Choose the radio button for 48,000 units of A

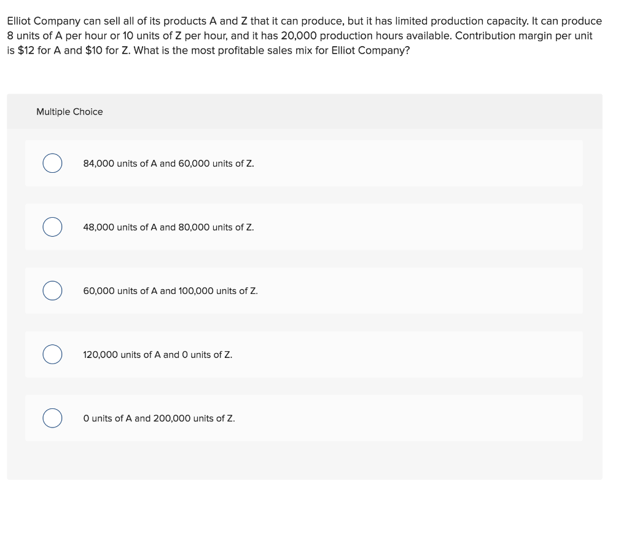coord(52,227)
